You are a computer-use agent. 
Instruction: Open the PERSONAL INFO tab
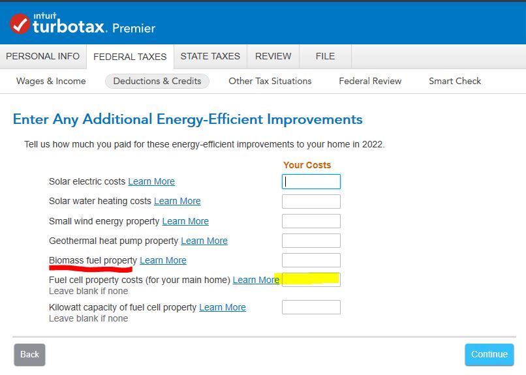click(x=43, y=56)
